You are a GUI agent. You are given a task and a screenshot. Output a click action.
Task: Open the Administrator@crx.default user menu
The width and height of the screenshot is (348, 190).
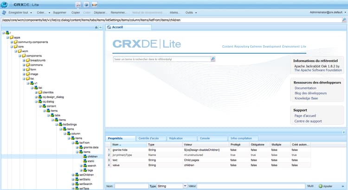click(x=328, y=12)
